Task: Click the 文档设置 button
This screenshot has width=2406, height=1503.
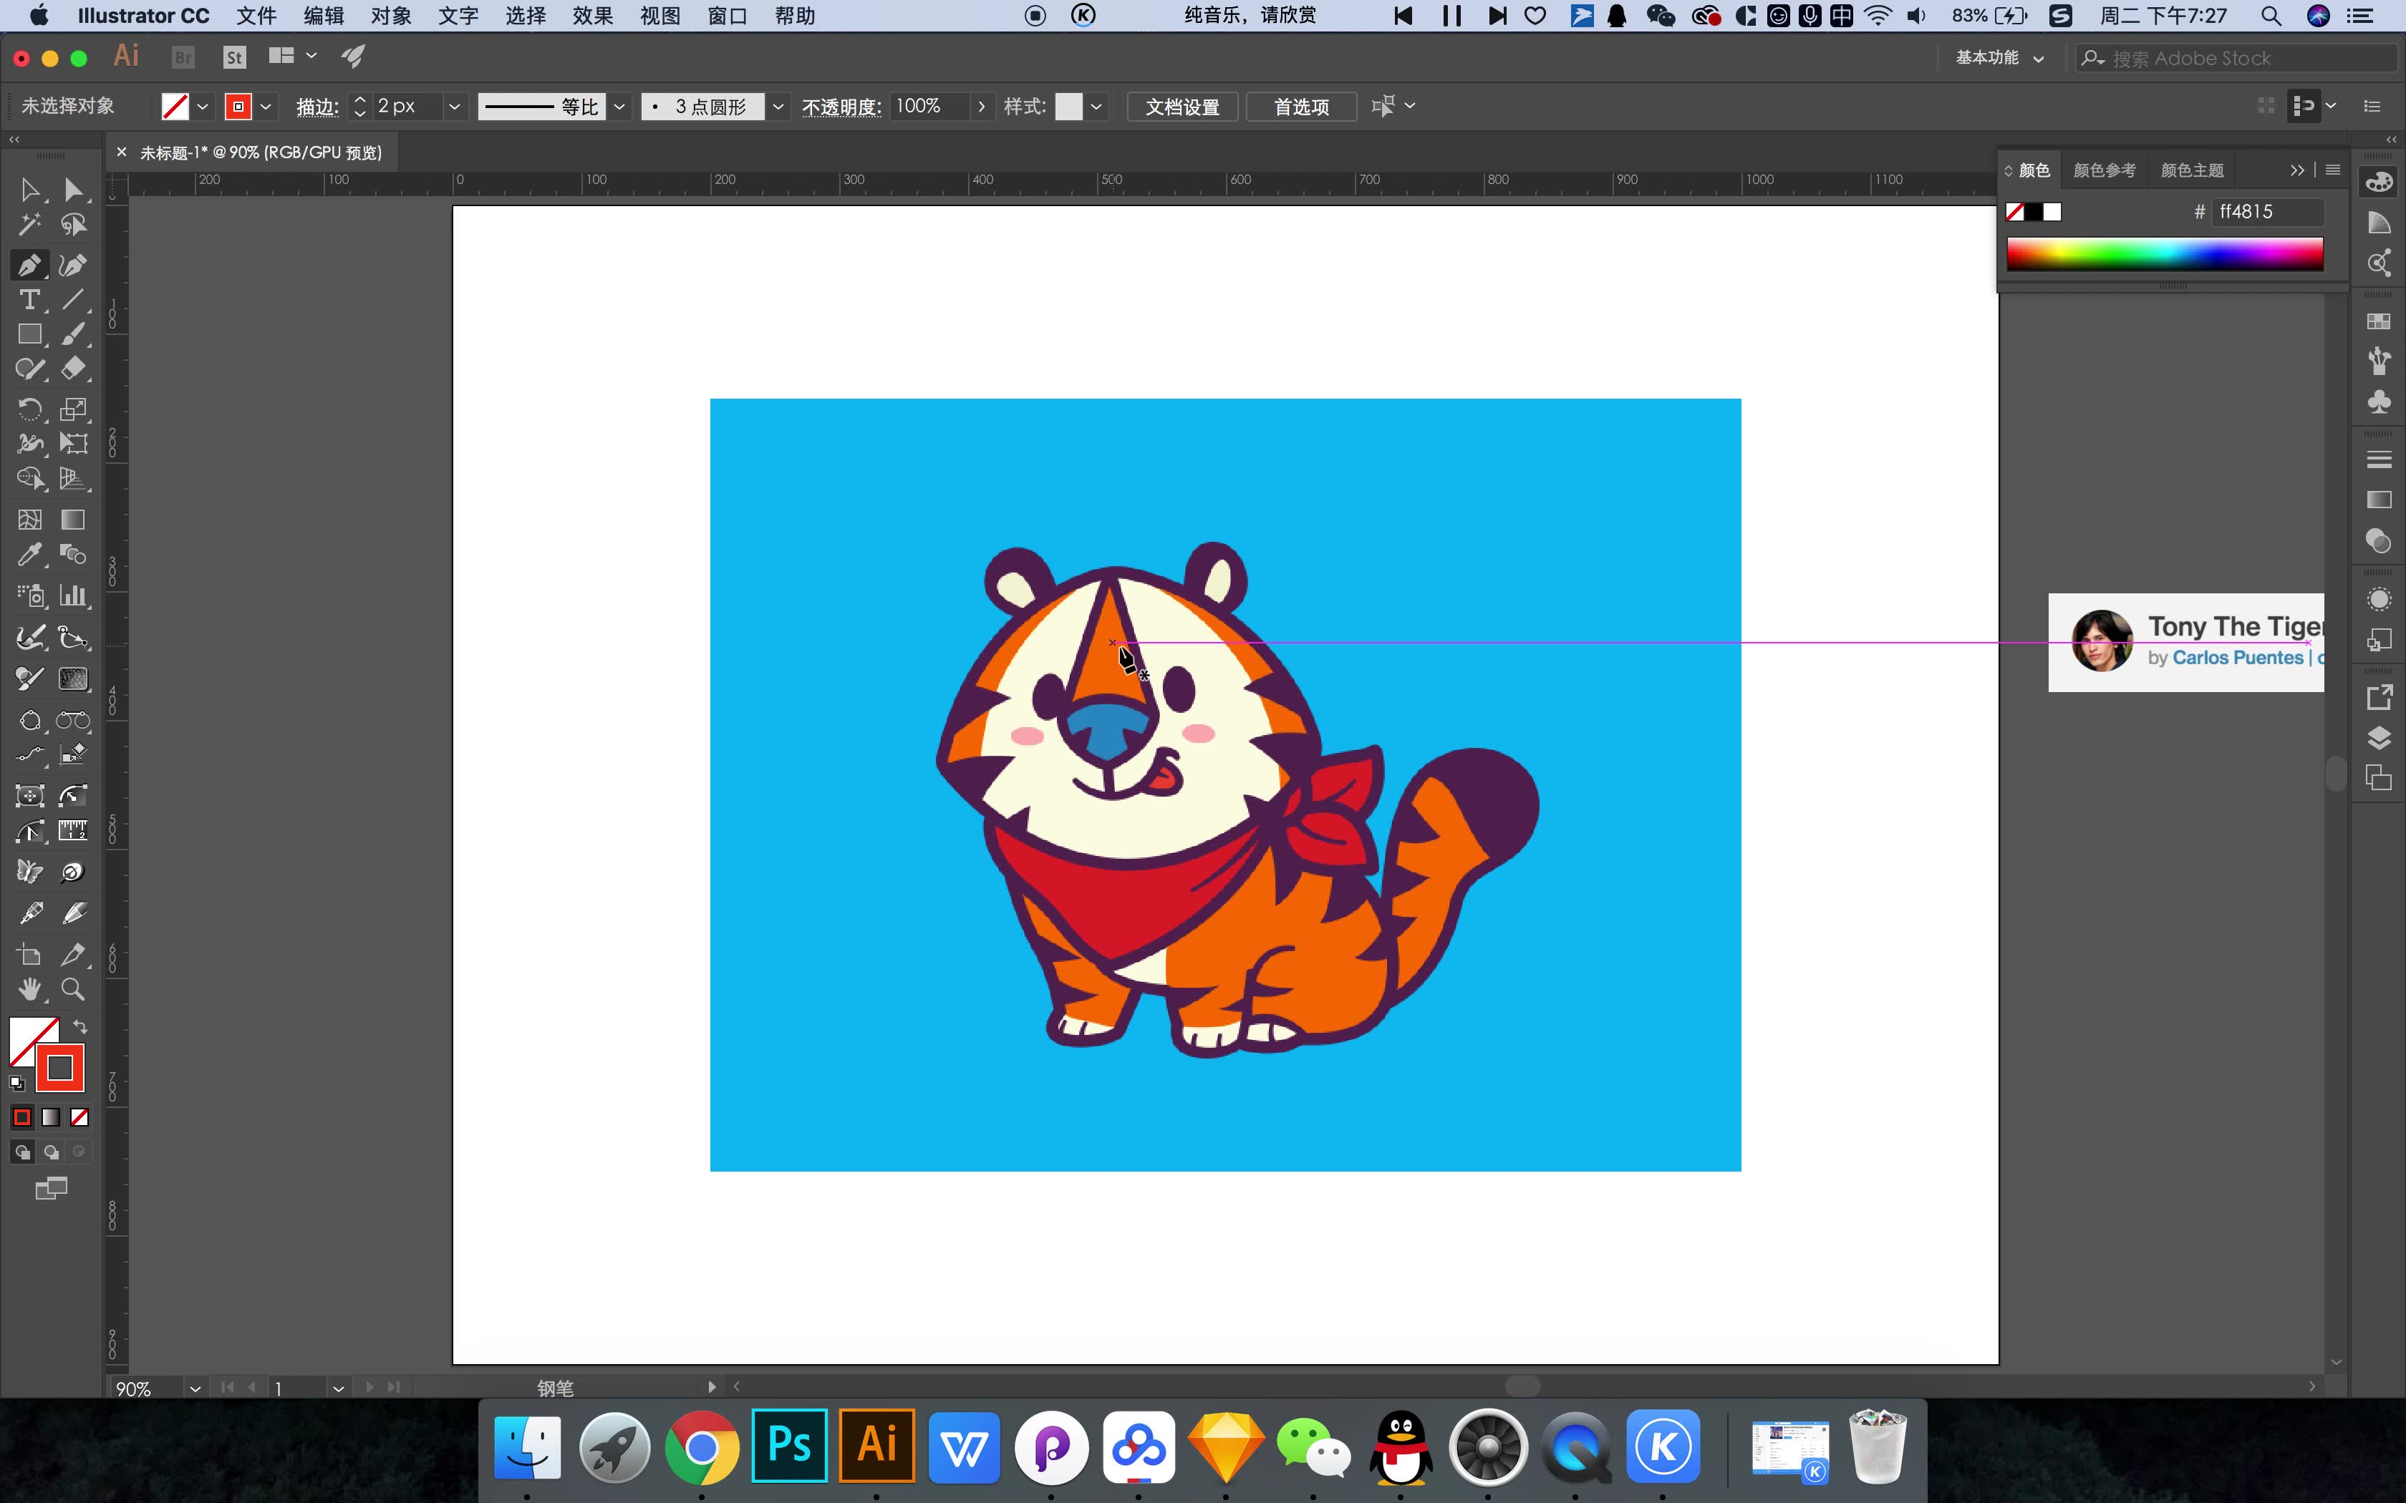Action: (x=1182, y=107)
